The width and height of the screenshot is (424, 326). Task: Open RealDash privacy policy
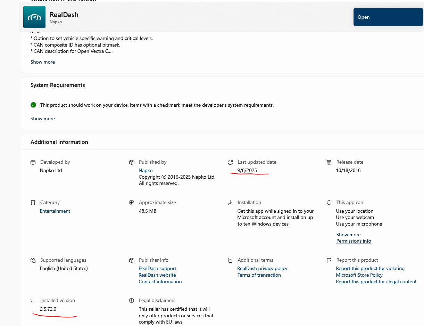click(x=262, y=268)
